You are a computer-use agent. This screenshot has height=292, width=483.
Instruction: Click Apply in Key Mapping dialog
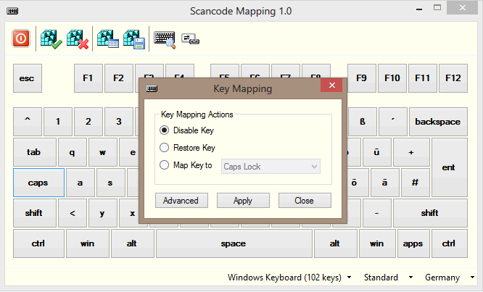pos(243,201)
